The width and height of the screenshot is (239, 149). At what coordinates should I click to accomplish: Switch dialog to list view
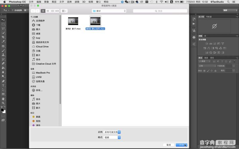click(x=48, y=11)
